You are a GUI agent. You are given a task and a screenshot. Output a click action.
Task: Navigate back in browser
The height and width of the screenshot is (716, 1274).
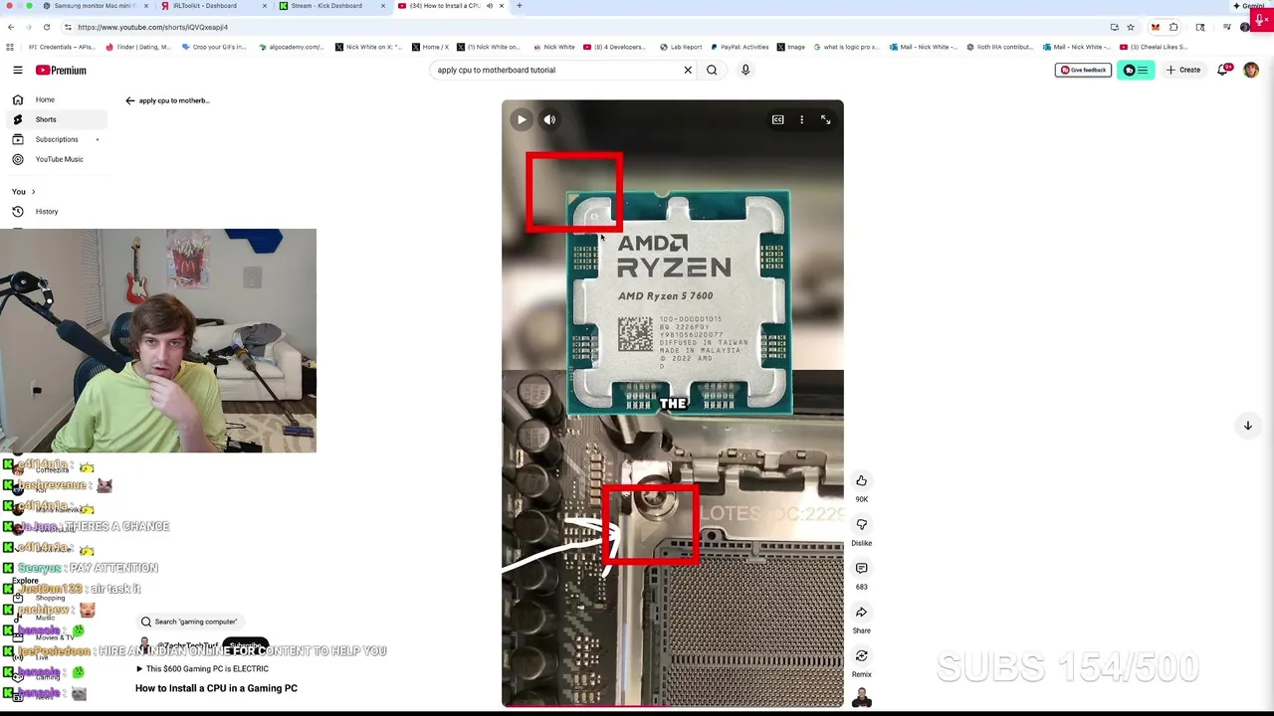click(x=11, y=27)
